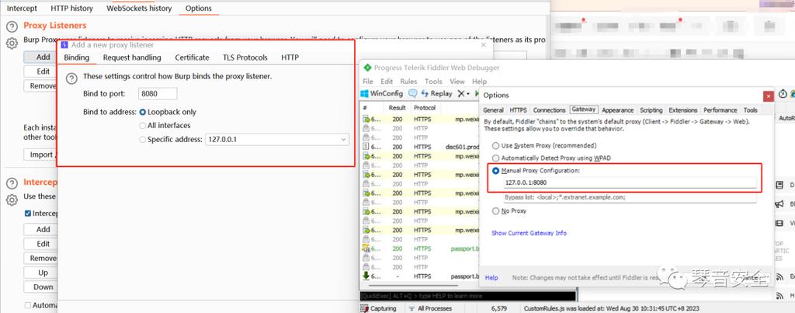The image size is (795, 313).
Task: Click the Fiddler logo in its title bar
Action: pos(367,68)
